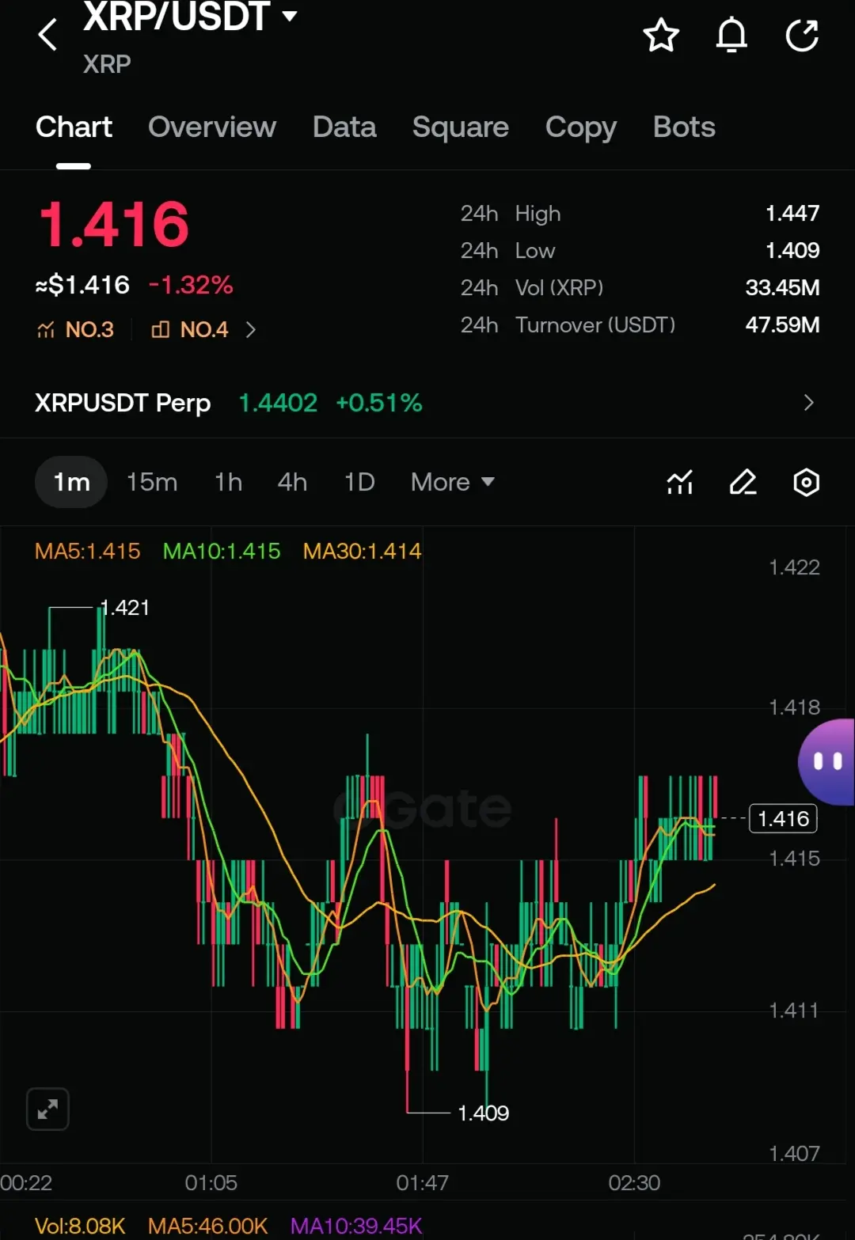Select the 1m timeframe
Image resolution: width=855 pixels, height=1240 pixels.
pos(71,482)
